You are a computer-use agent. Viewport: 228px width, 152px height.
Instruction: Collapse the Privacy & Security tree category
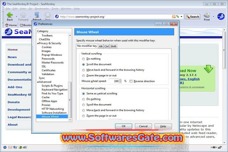coord(38,43)
